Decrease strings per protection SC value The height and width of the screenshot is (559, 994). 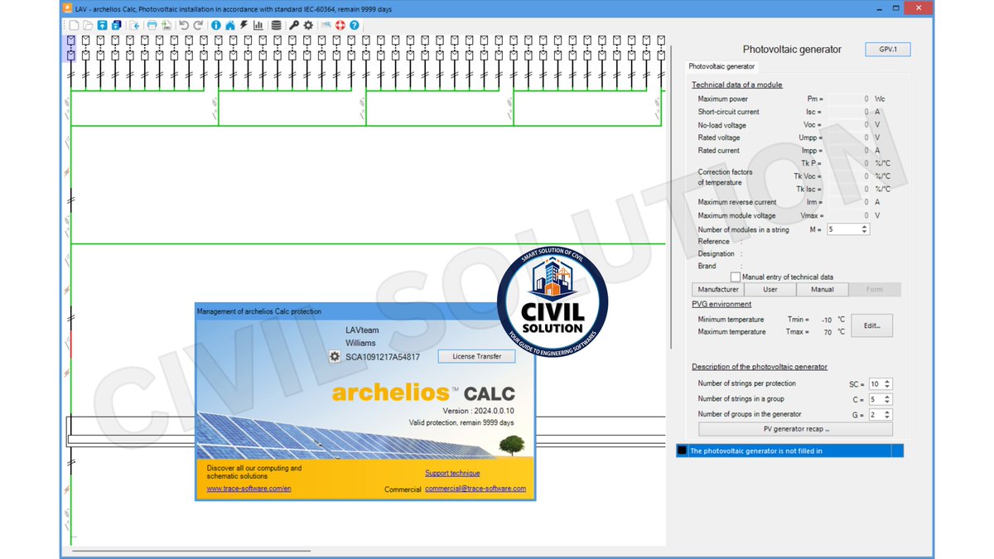[x=888, y=387]
